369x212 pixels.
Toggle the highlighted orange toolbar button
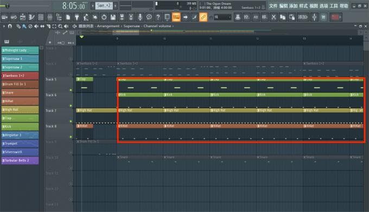[176, 17]
